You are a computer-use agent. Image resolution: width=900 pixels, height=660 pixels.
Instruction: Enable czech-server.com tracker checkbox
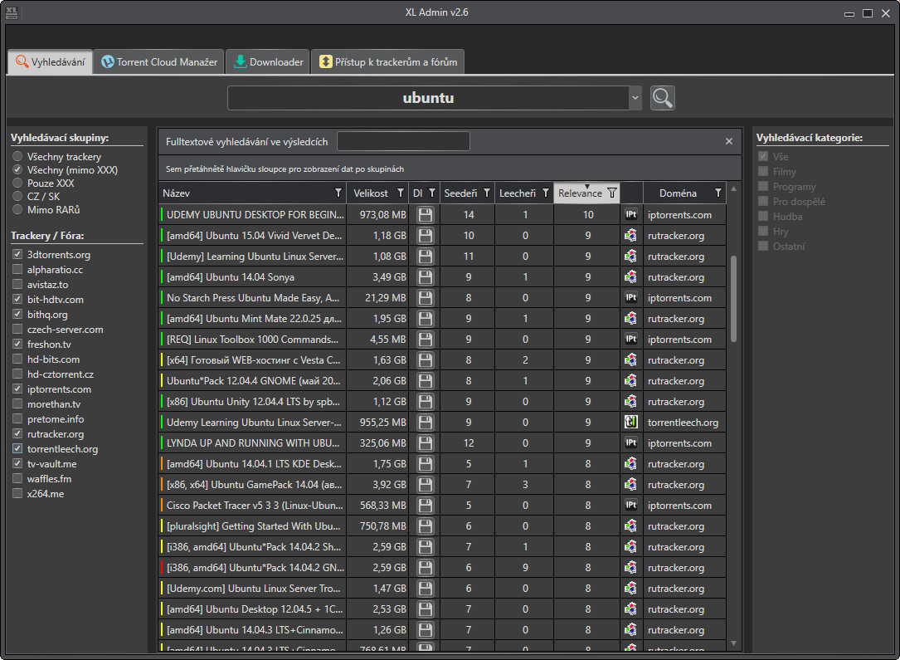(x=17, y=329)
